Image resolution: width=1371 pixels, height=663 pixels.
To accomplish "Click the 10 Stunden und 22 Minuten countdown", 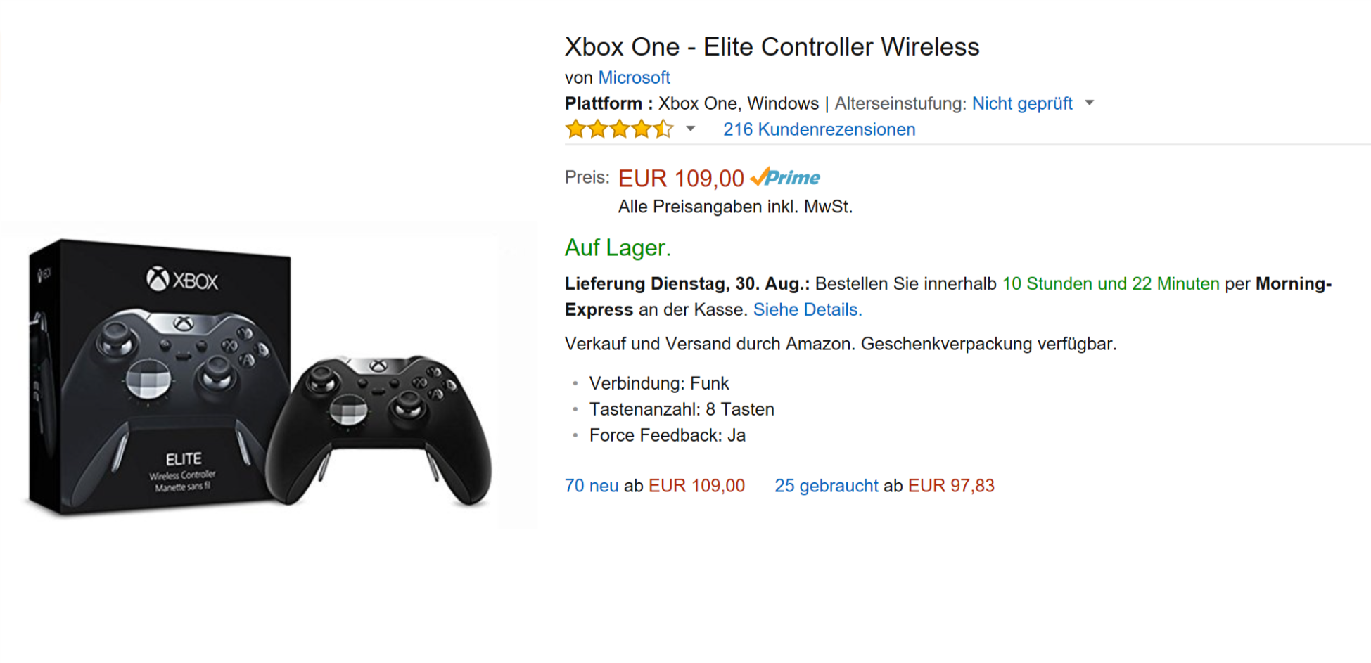I will pyautogui.click(x=1111, y=284).
